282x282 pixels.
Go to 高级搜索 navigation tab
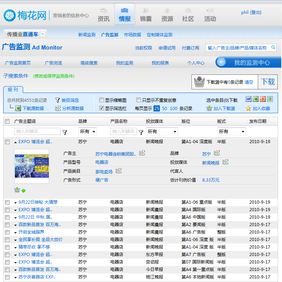89,63
